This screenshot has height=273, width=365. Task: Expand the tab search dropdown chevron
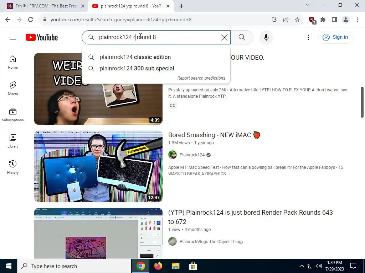pos(308,5)
